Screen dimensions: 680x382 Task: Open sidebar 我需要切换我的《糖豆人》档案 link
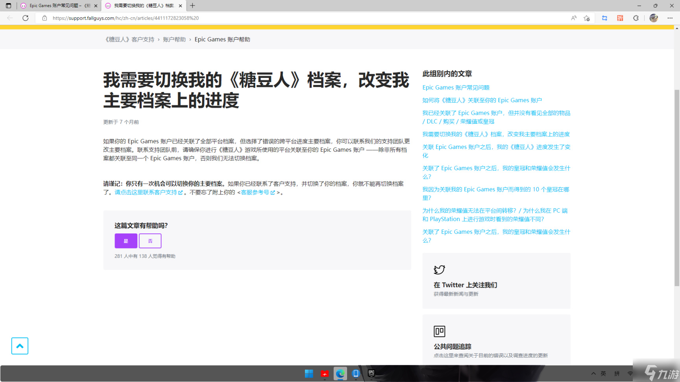(496, 134)
